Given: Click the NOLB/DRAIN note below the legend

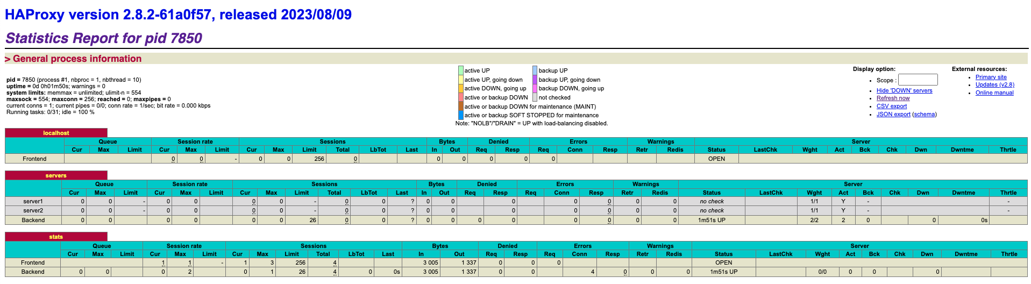Looking at the screenshot, I should coord(531,123).
